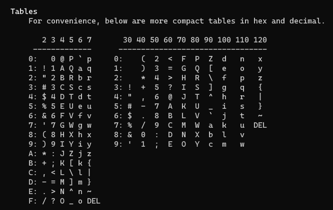Viewport: 333px width, 210px height.
Task: Click DEL entry in decimal table
Action: (260, 125)
